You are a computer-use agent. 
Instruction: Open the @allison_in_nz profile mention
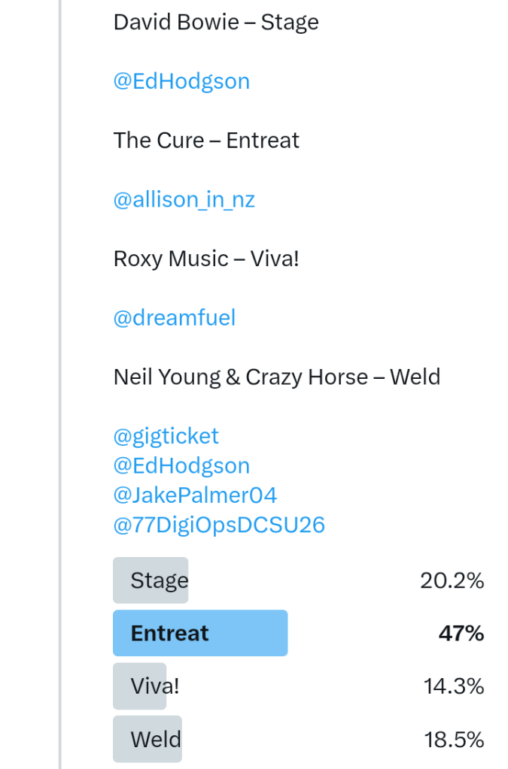[x=184, y=200]
